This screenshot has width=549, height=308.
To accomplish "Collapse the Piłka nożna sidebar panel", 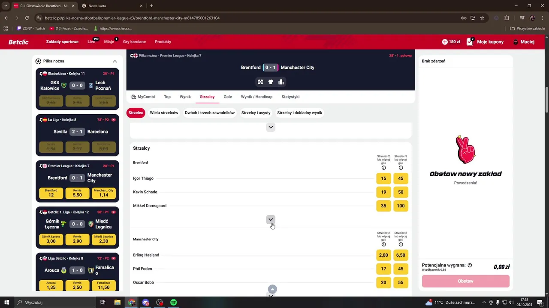I will tap(115, 61).
